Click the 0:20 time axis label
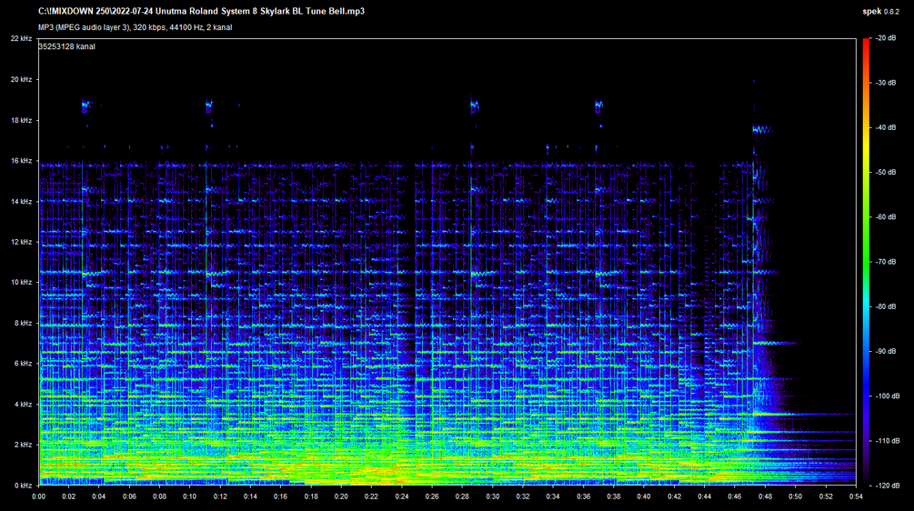This screenshot has height=511, width=914. point(341,496)
